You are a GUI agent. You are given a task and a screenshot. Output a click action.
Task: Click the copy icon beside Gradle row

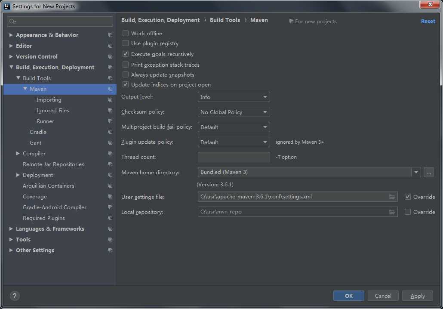[x=110, y=132]
